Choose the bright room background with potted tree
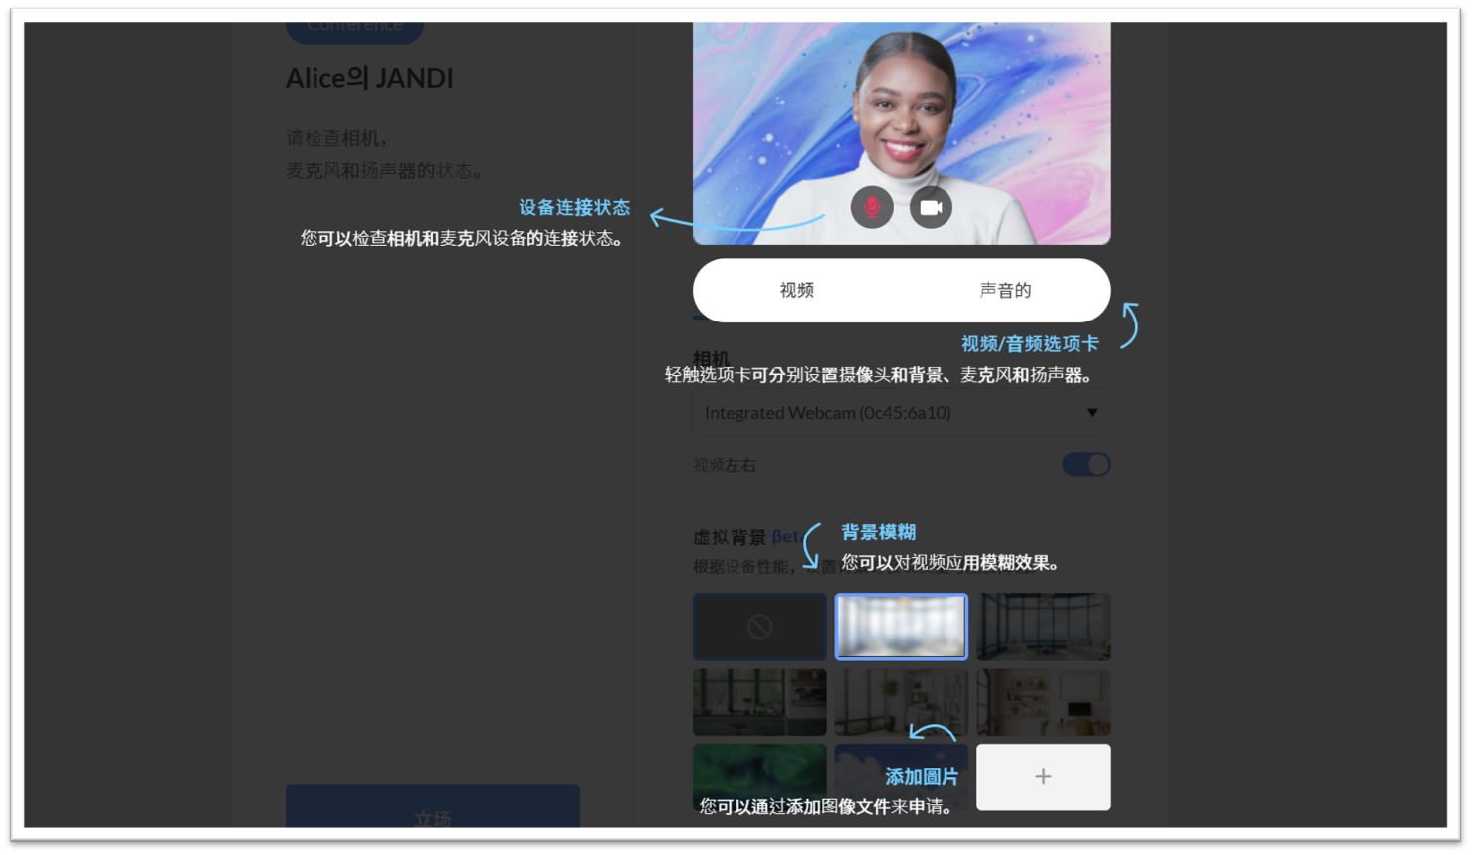The height and width of the screenshot is (855, 1472). click(x=901, y=702)
